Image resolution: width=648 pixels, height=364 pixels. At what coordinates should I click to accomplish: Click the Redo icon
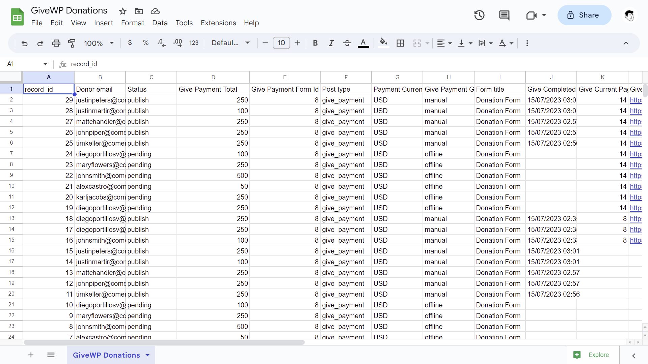coord(40,43)
